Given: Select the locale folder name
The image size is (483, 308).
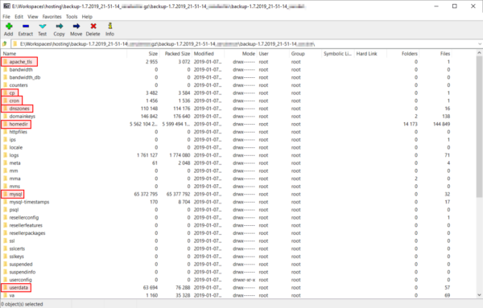Looking at the screenshot, I should [16, 147].
